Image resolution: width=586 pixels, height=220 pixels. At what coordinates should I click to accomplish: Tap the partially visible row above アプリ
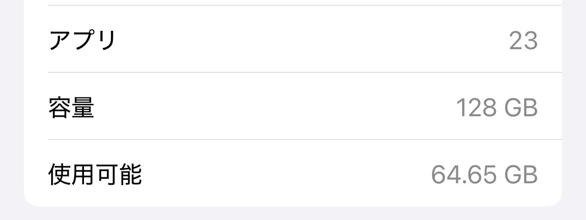293,2
